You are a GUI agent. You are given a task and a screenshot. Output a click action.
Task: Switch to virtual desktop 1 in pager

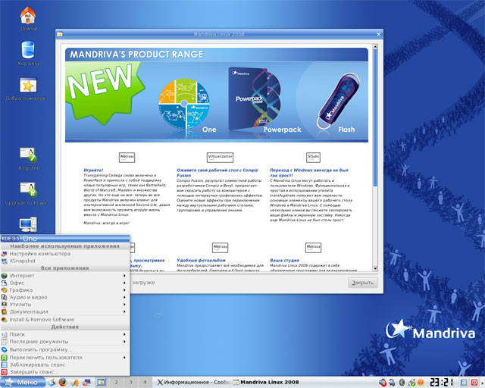pyautogui.click(x=101, y=383)
